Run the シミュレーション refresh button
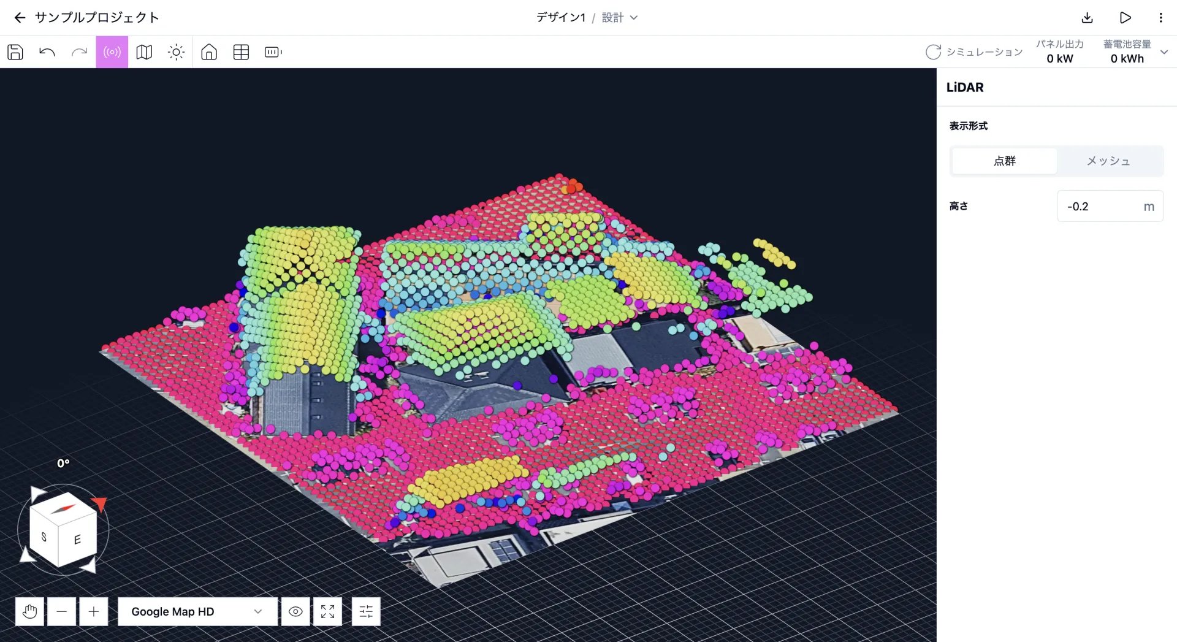1177x642 pixels. click(974, 52)
